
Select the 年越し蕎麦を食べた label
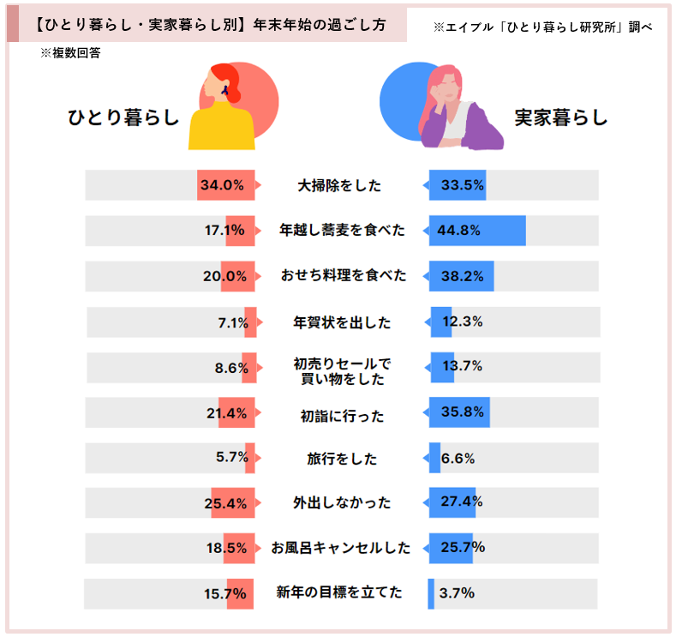coord(342,231)
